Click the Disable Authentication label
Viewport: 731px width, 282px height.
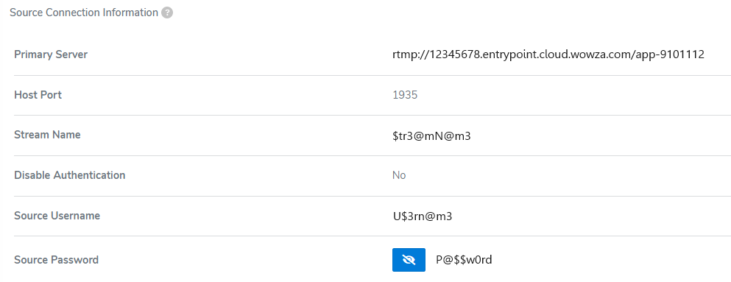pyautogui.click(x=69, y=175)
